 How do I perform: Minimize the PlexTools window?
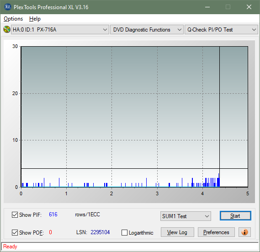pyautogui.click(x=207, y=7)
